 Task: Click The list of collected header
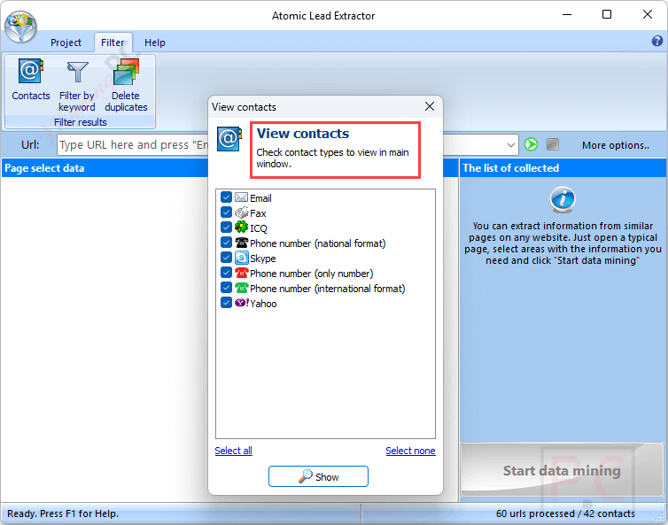click(511, 168)
